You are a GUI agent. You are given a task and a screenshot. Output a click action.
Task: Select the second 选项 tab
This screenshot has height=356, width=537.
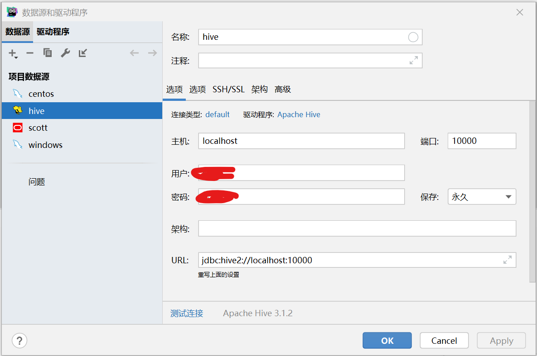pyautogui.click(x=198, y=90)
